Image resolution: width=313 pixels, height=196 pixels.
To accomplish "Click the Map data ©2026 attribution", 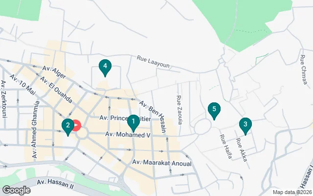I will (292, 192).
